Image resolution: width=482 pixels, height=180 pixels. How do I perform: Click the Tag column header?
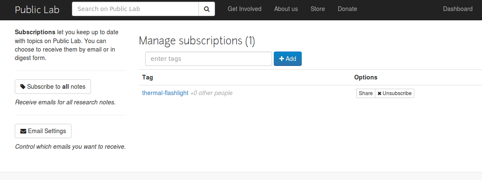pyautogui.click(x=148, y=77)
